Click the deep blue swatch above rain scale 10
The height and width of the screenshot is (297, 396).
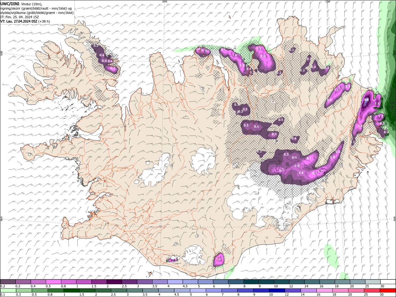277,291
